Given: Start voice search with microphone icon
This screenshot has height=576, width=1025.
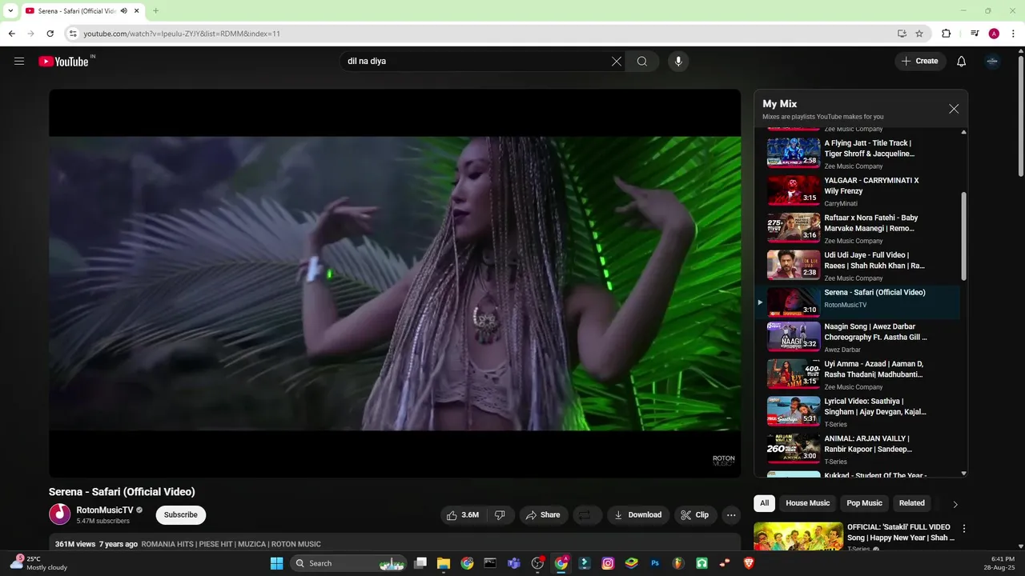Looking at the screenshot, I should click(x=678, y=62).
